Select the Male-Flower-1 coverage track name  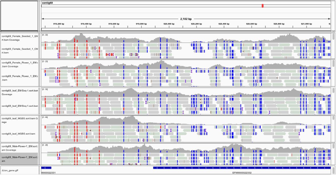20,148
